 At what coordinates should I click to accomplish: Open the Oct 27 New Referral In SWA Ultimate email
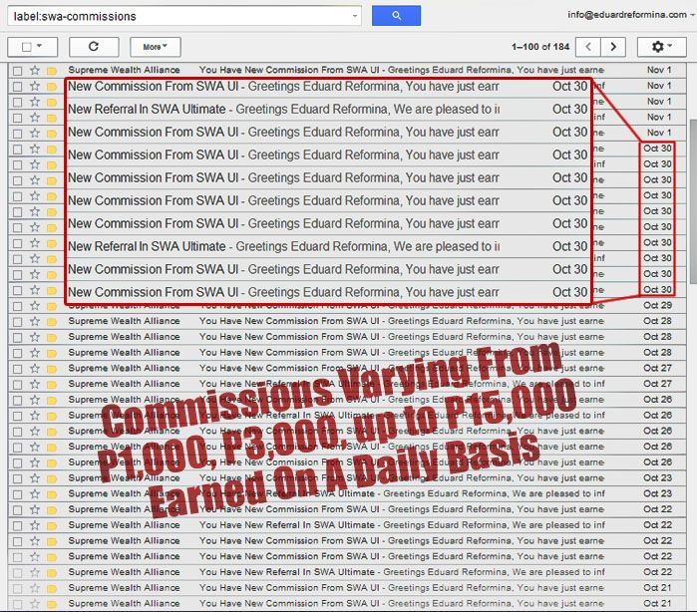[x=347, y=384]
